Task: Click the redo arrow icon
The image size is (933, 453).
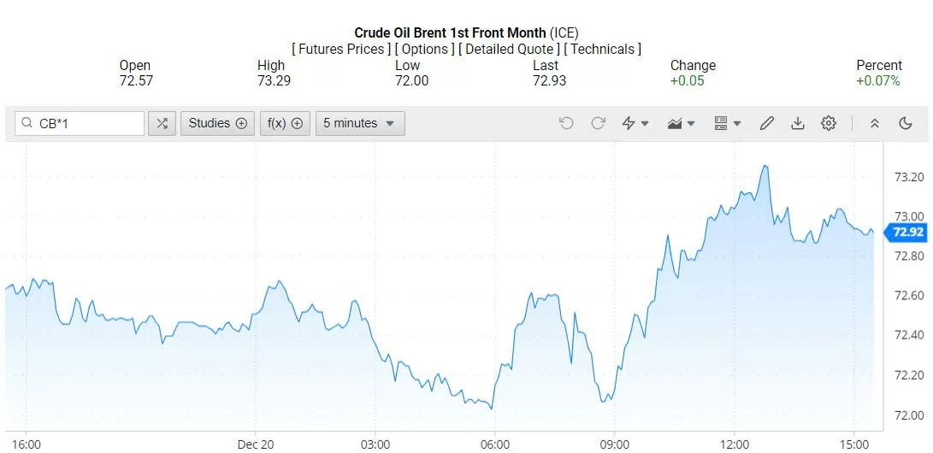Action: point(598,123)
